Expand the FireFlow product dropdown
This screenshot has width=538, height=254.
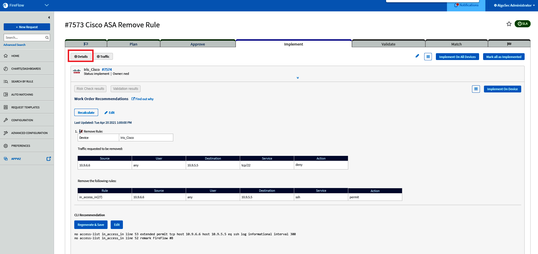47,5
